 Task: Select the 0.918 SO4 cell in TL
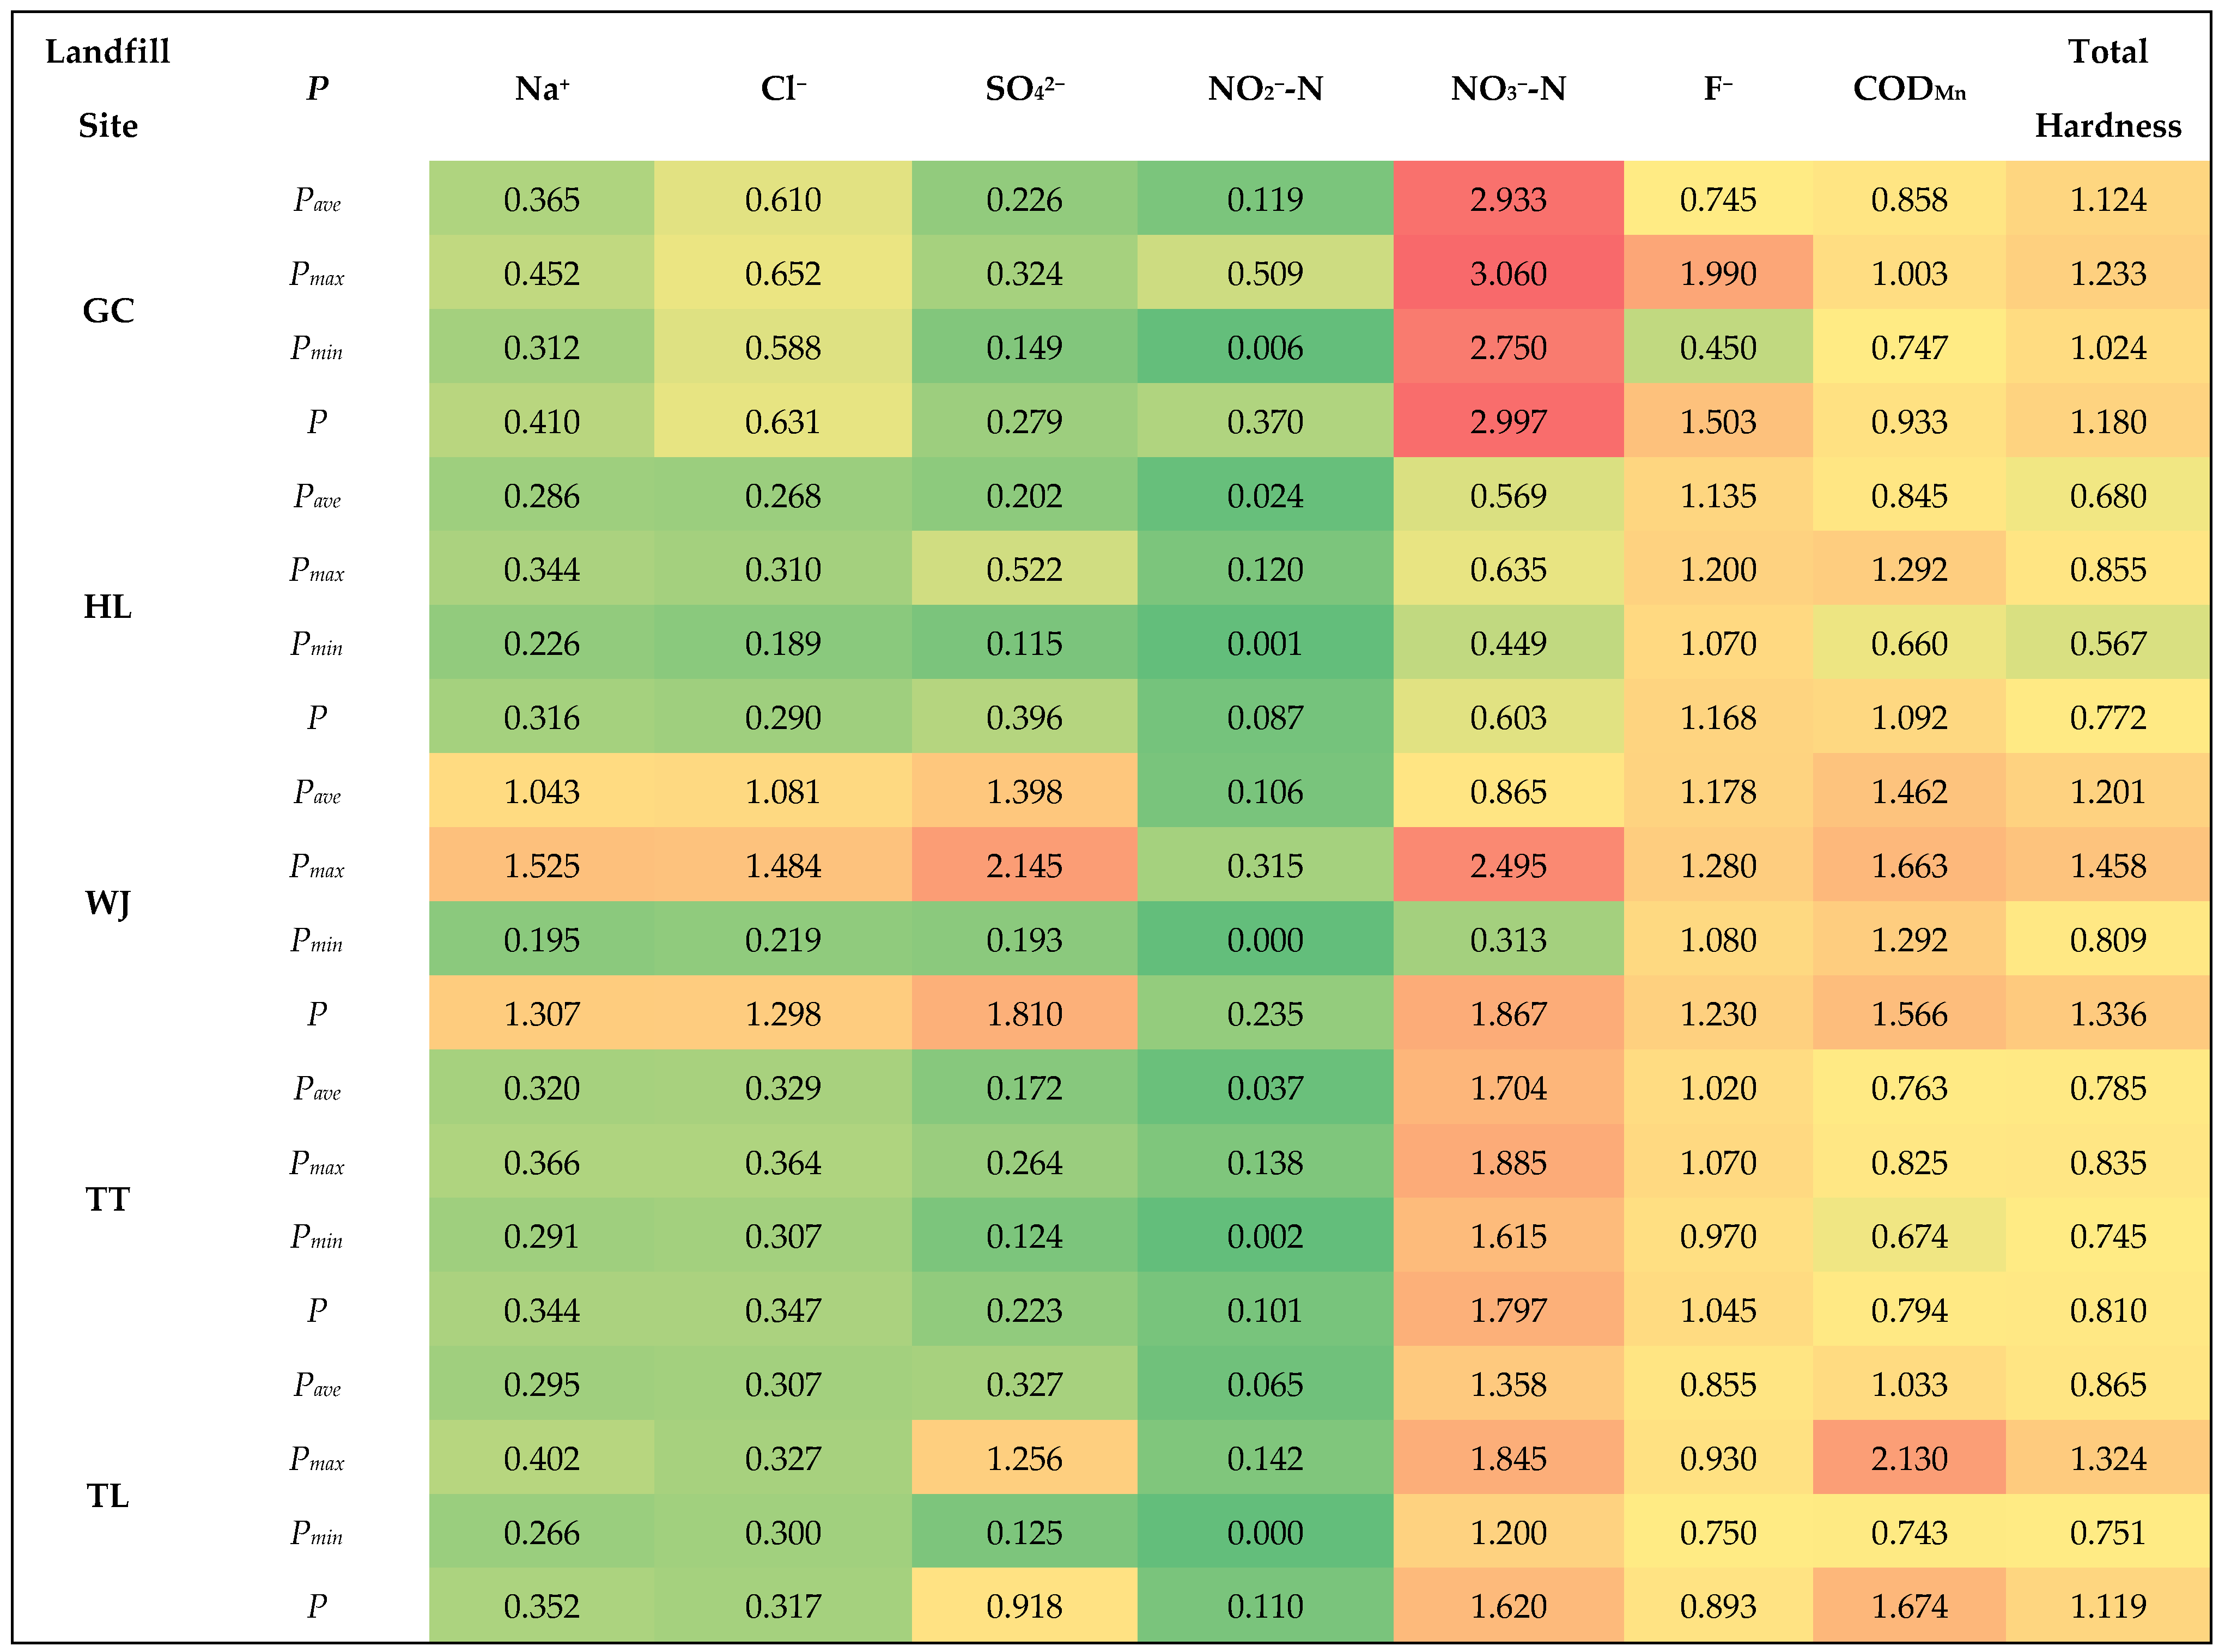click(x=1024, y=1606)
